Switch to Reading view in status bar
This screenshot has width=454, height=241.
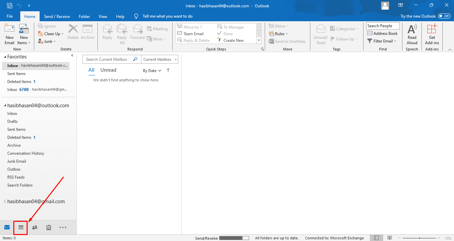coord(389,238)
